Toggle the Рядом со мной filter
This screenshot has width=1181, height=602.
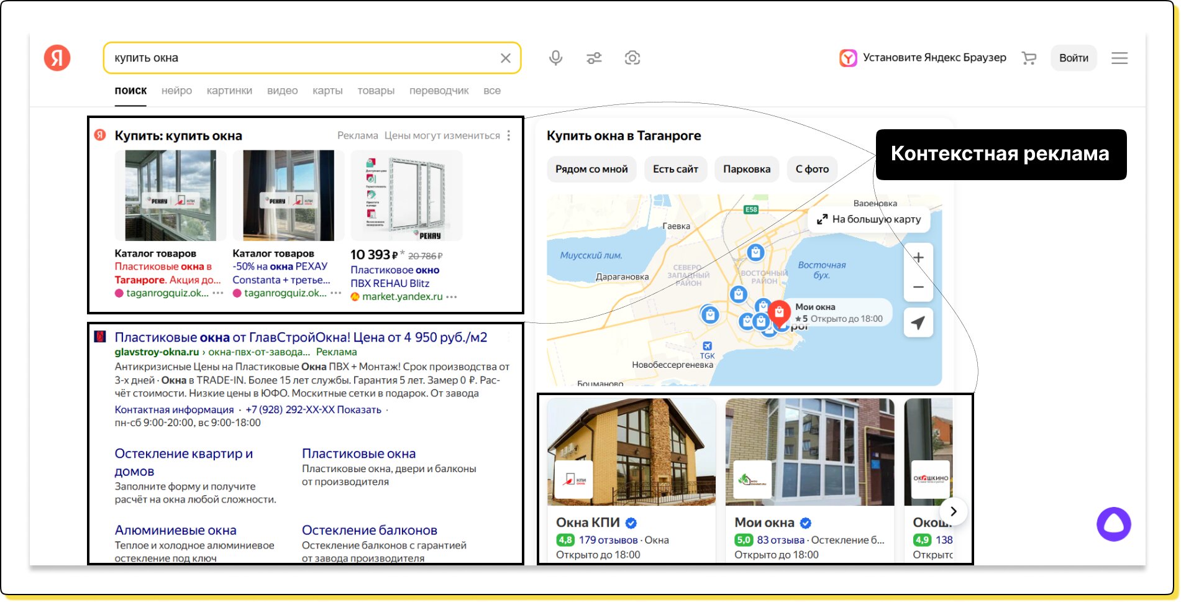tap(591, 169)
